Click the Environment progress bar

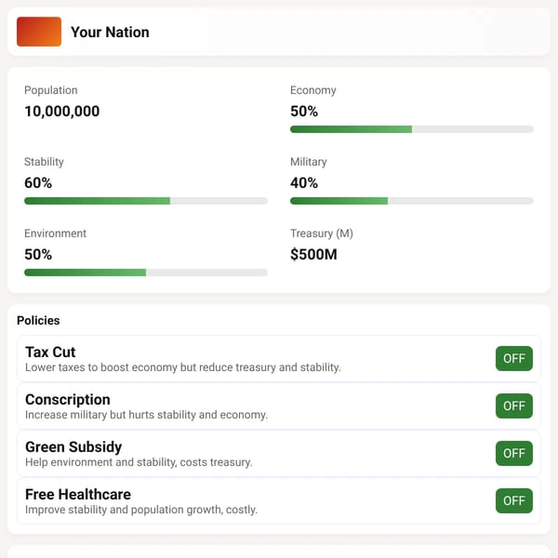point(146,272)
